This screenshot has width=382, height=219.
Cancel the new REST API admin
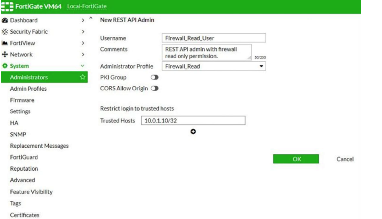coord(345,159)
